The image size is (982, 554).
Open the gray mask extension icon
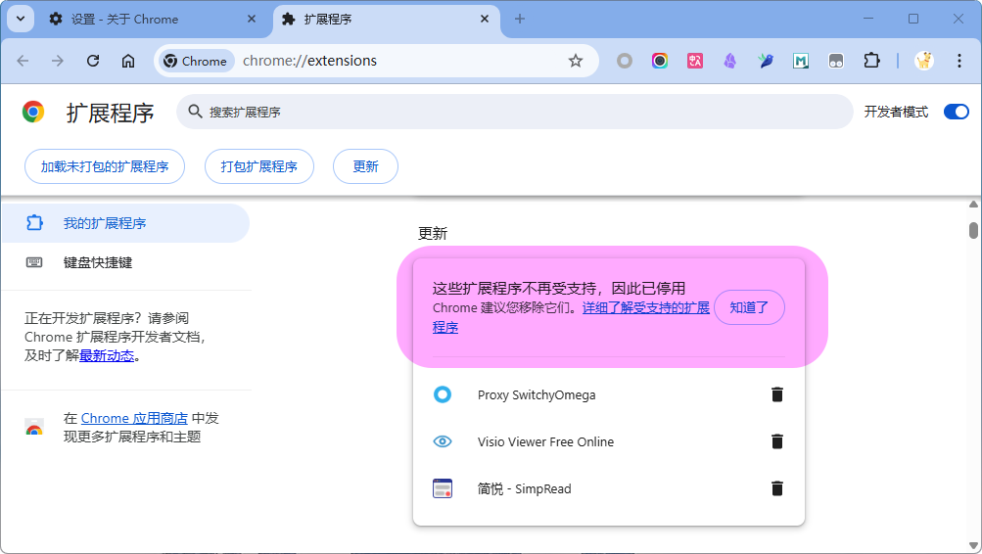[x=836, y=61]
